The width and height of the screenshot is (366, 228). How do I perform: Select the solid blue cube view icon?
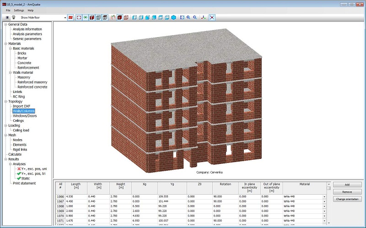(173, 17)
